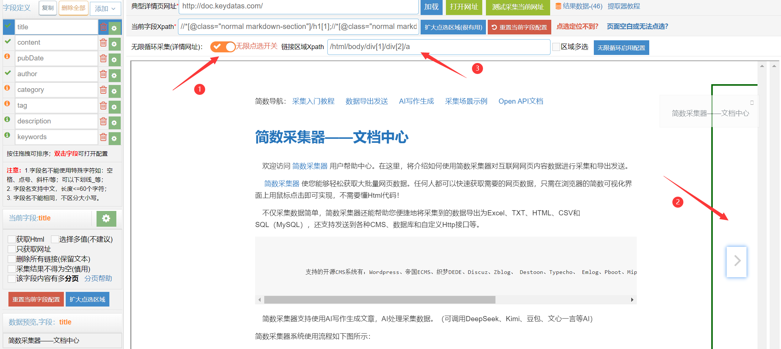Image resolution: width=781 pixels, height=349 pixels.
Task: Open the Open API文档 navigation link
Action: tap(520, 101)
